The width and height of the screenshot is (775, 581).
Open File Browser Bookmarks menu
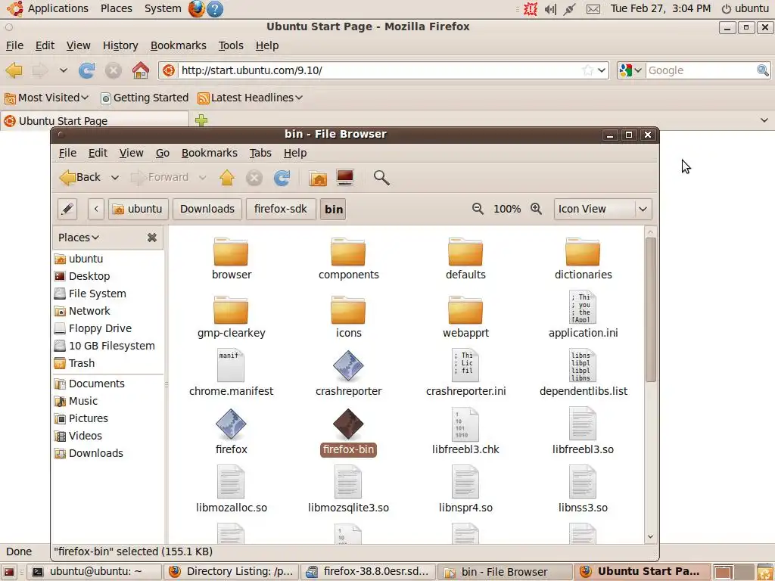(210, 153)
